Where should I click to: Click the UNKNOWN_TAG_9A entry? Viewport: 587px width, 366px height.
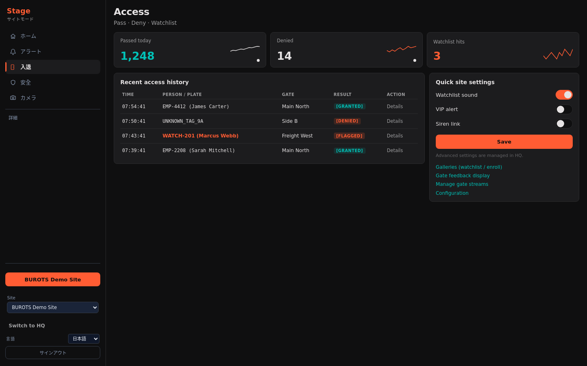click(183, 121)
